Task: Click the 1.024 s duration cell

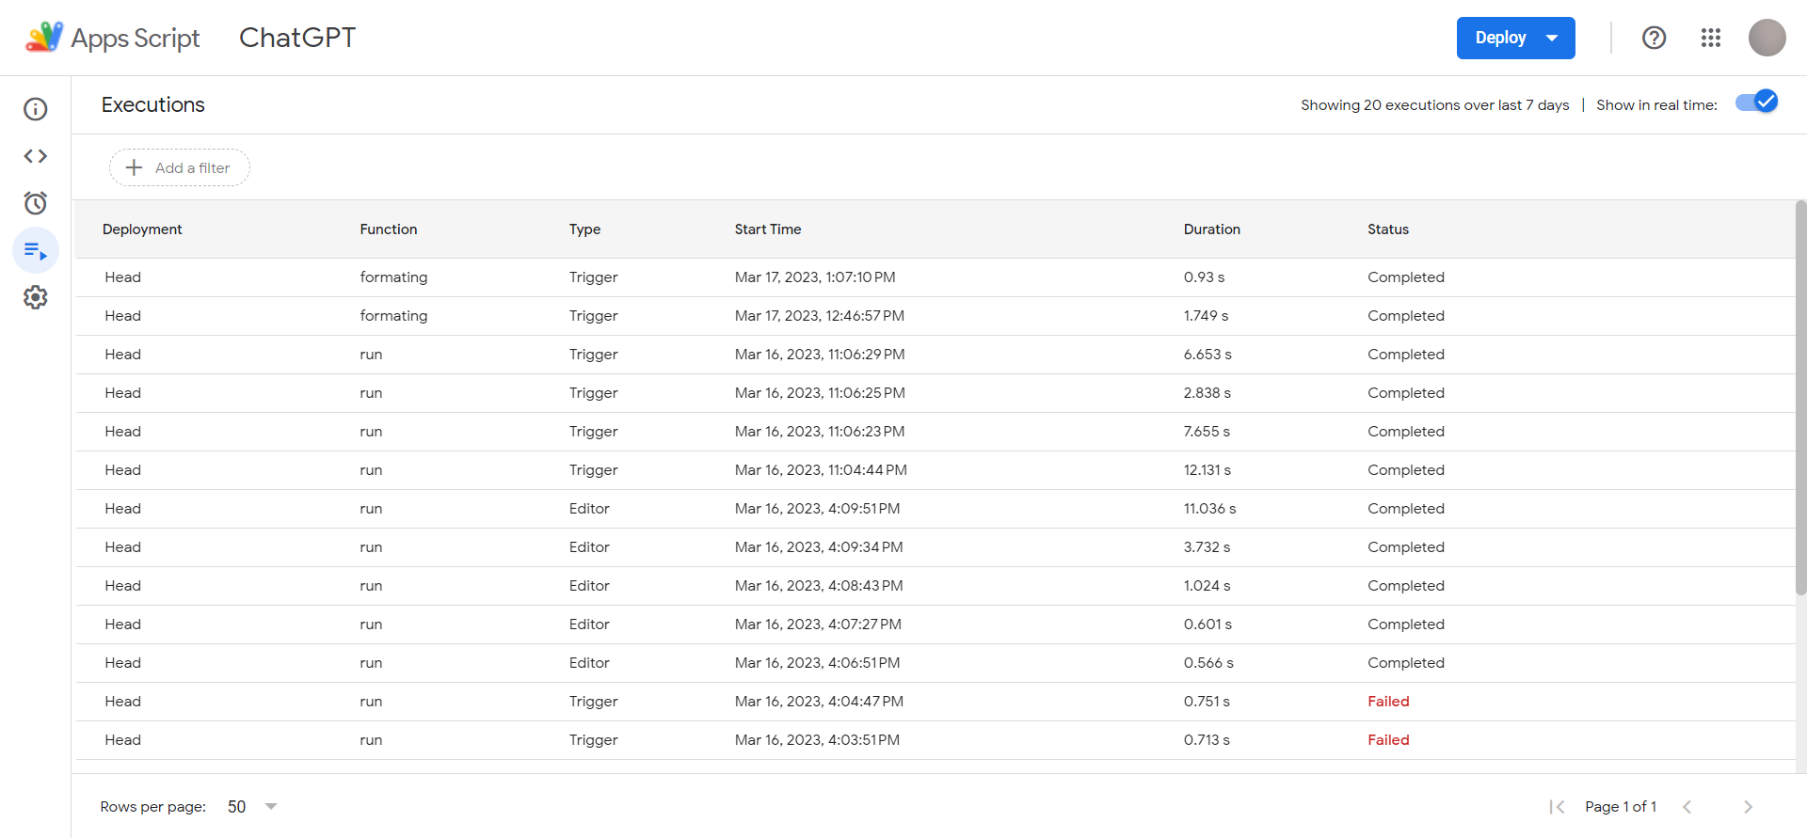Action: pyautogui.click(x=1207, y=586)
